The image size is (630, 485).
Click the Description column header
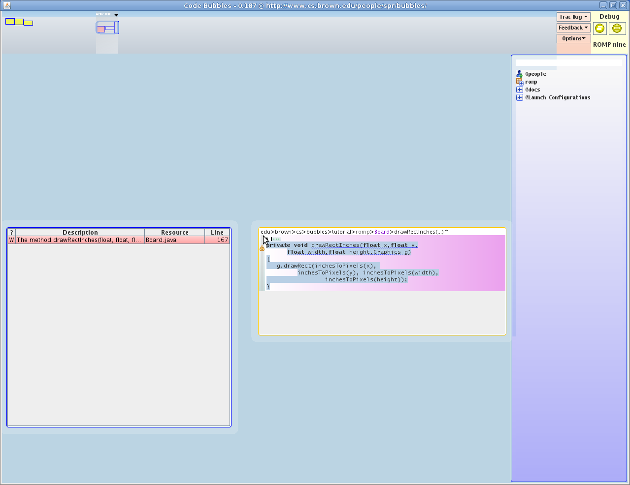tap(80, 232)
